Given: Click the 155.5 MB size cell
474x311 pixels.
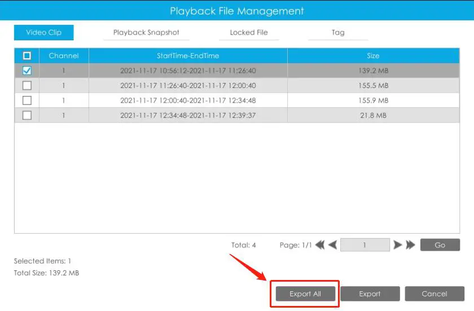Looking at the screenshot, I should click(374, 86).
